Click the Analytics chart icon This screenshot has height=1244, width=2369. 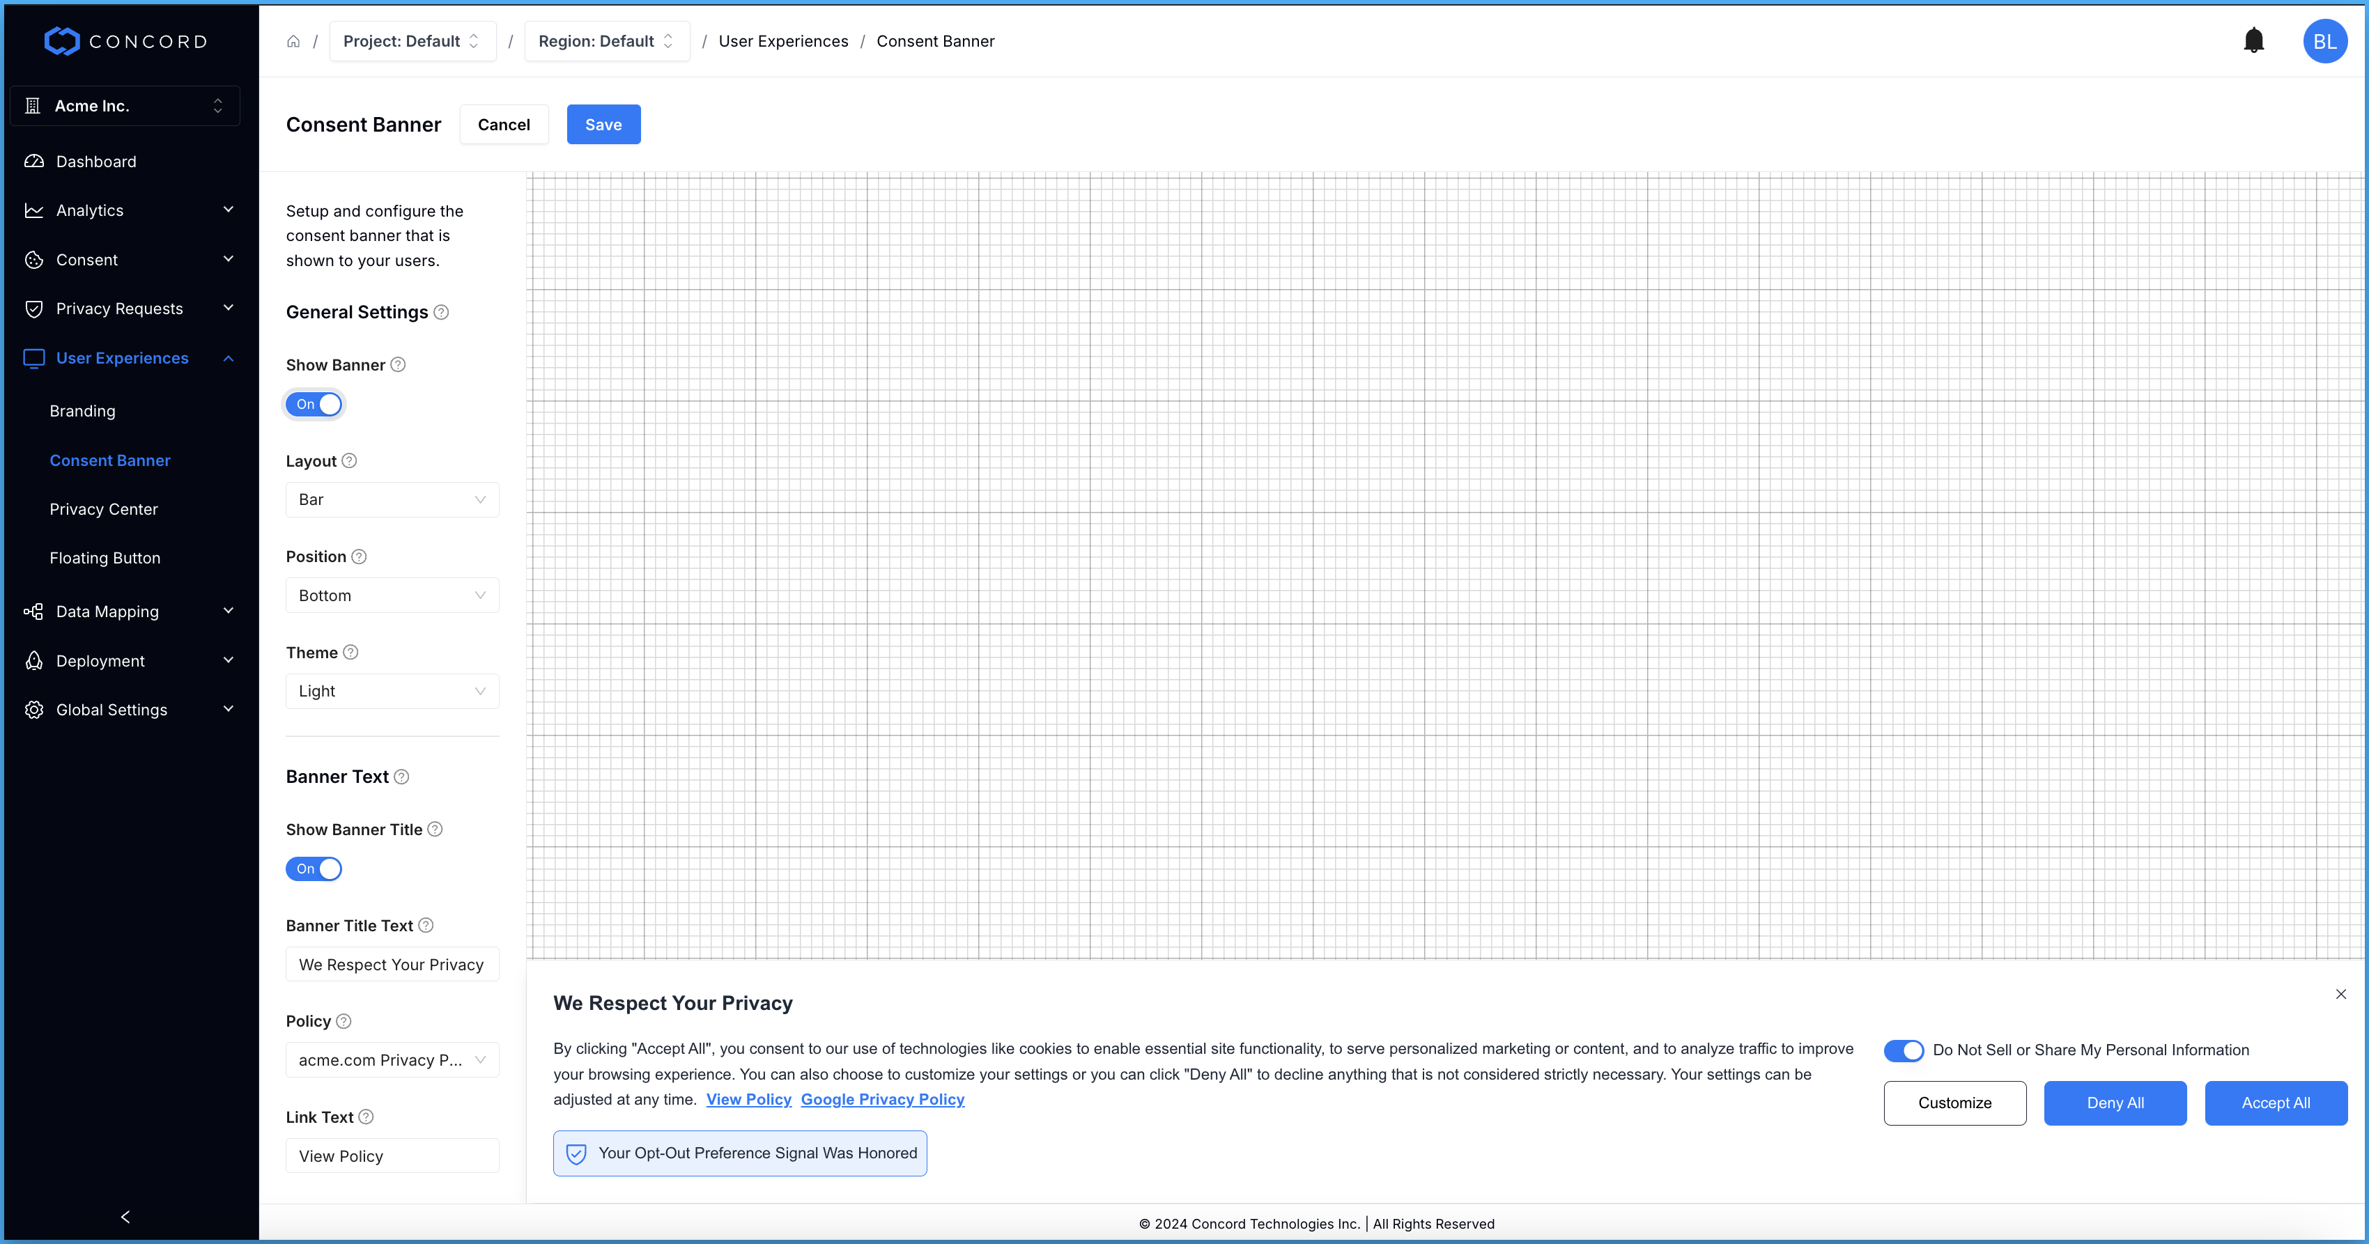pos(34,210)
